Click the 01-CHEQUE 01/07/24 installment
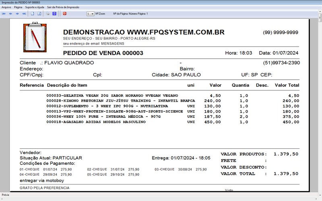 (46, 169)
